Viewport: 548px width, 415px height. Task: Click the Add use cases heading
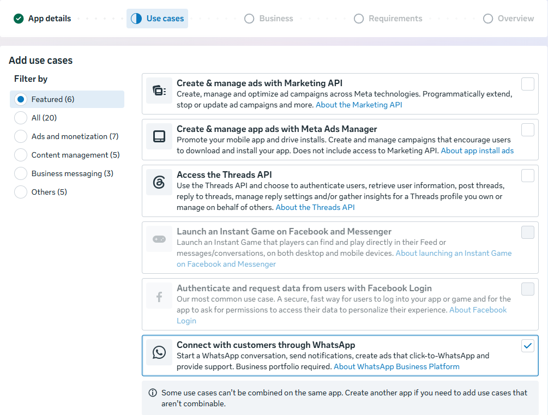pos(41,61)
